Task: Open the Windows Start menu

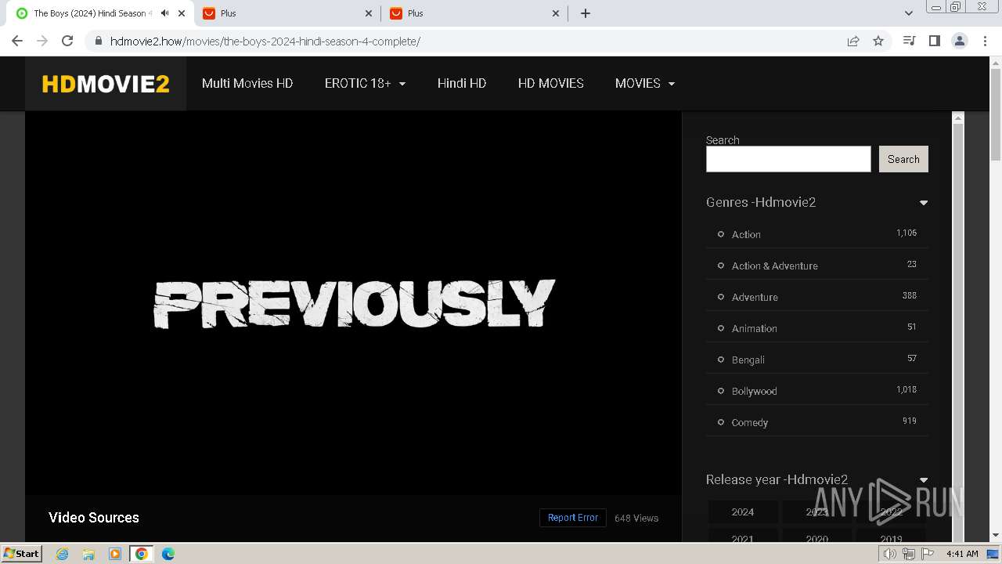Action: tap(22, 554)
